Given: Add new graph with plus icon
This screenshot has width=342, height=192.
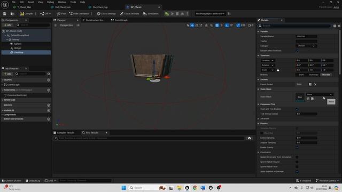Looking at the screenshot, I should click(49, 80).
